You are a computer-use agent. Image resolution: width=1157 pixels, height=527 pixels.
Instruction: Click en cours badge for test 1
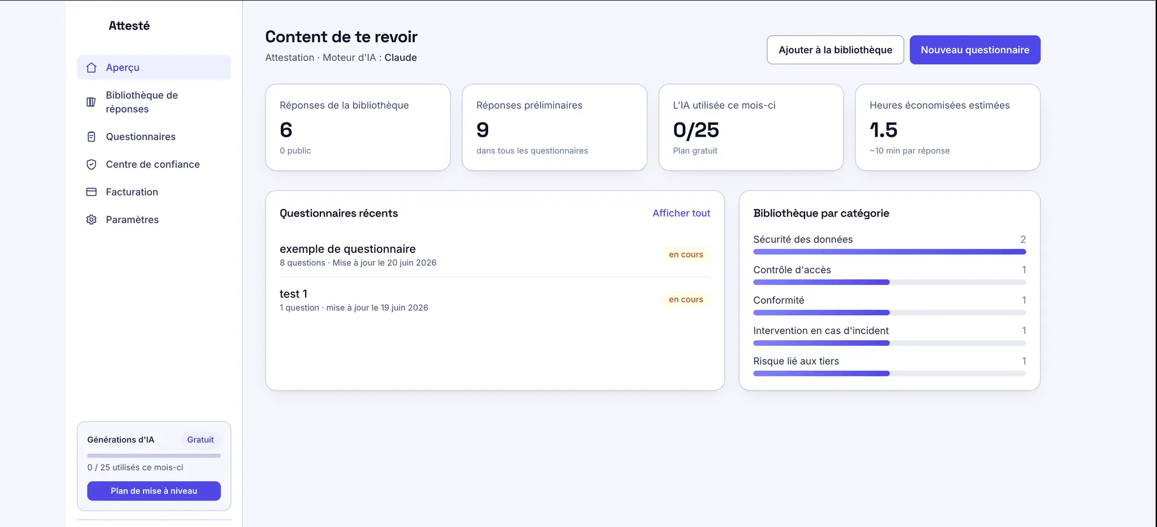pos(686,300)
